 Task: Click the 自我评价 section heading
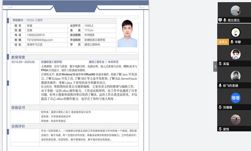point(18,126)
